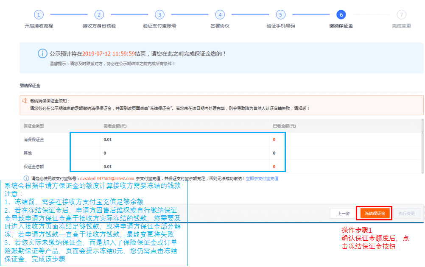Click the step 1 circle icon

tap(39, 15)
